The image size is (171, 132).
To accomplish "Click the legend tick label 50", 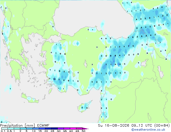I will point(84,131).
